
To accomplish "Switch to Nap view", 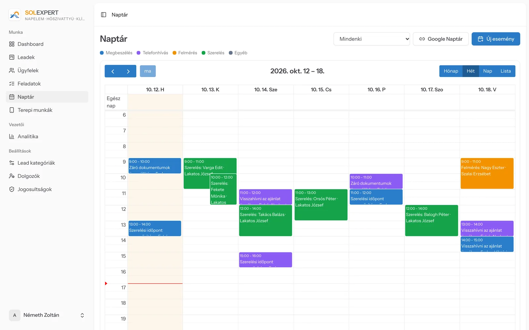I will [487, 71].
